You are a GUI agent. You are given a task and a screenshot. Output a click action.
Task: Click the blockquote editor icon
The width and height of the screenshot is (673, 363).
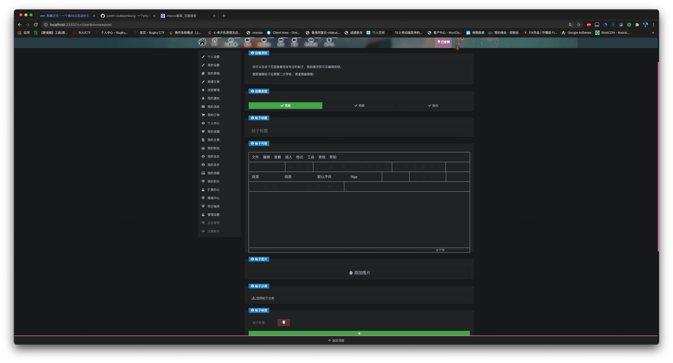(415, 177)
